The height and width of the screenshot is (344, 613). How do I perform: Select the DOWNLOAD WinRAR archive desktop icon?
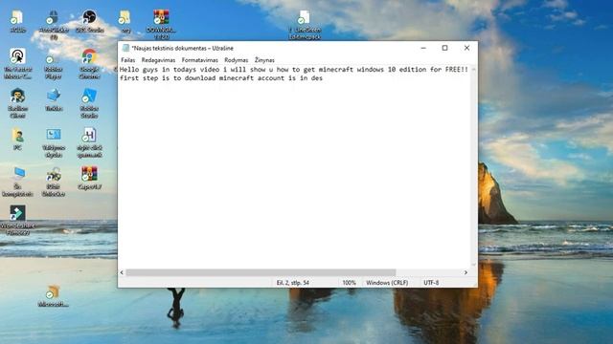click(161, 25)
